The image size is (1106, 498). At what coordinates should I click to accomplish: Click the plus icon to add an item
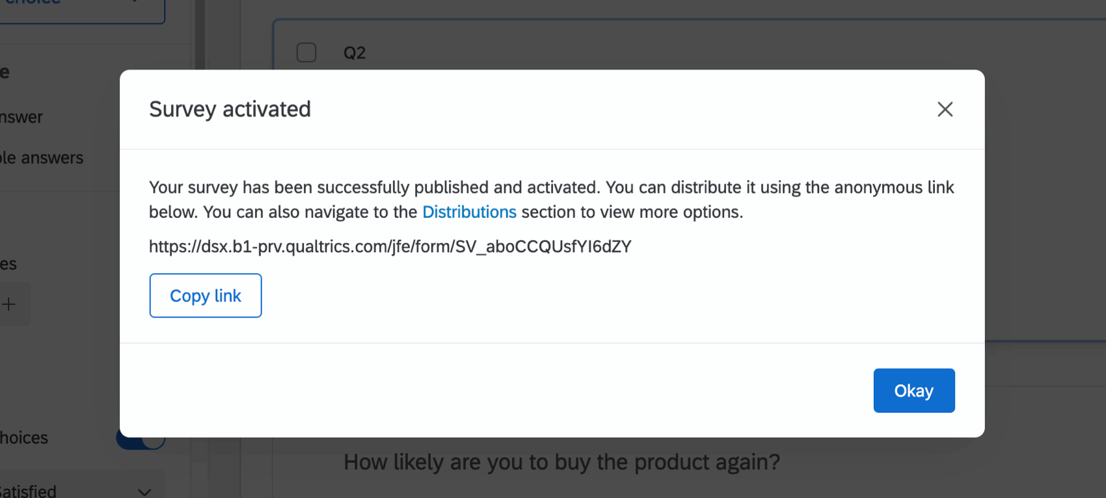8,304
